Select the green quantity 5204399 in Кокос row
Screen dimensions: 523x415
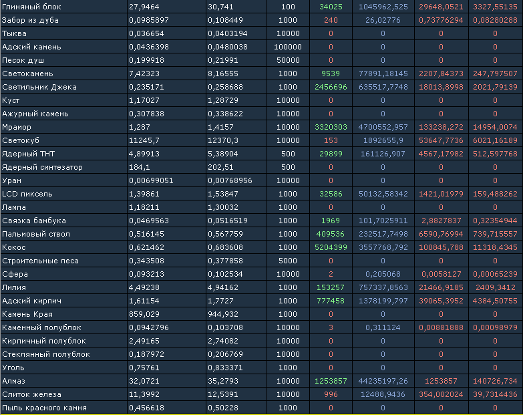coord(331,247)
